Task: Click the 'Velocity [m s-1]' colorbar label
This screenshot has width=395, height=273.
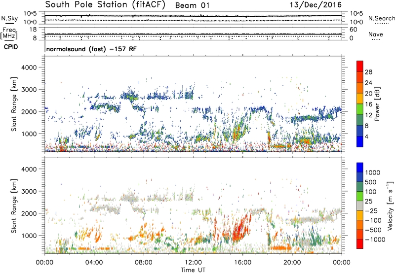Action: pyautogui.click(x=390, y=205)
